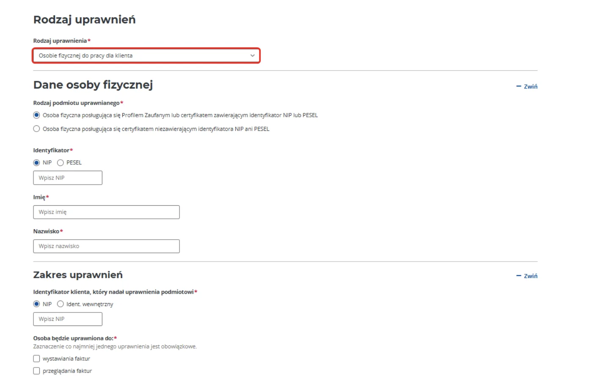Select radio for certificate without NIP or PESEL
Screen dimensions: 606x381
37,129
